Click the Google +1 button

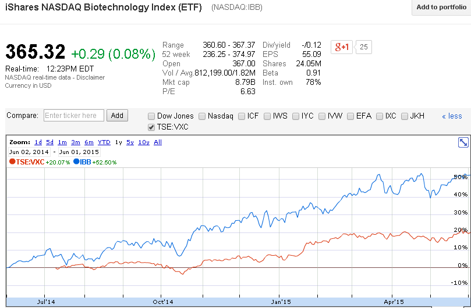(x=341, y=47)
